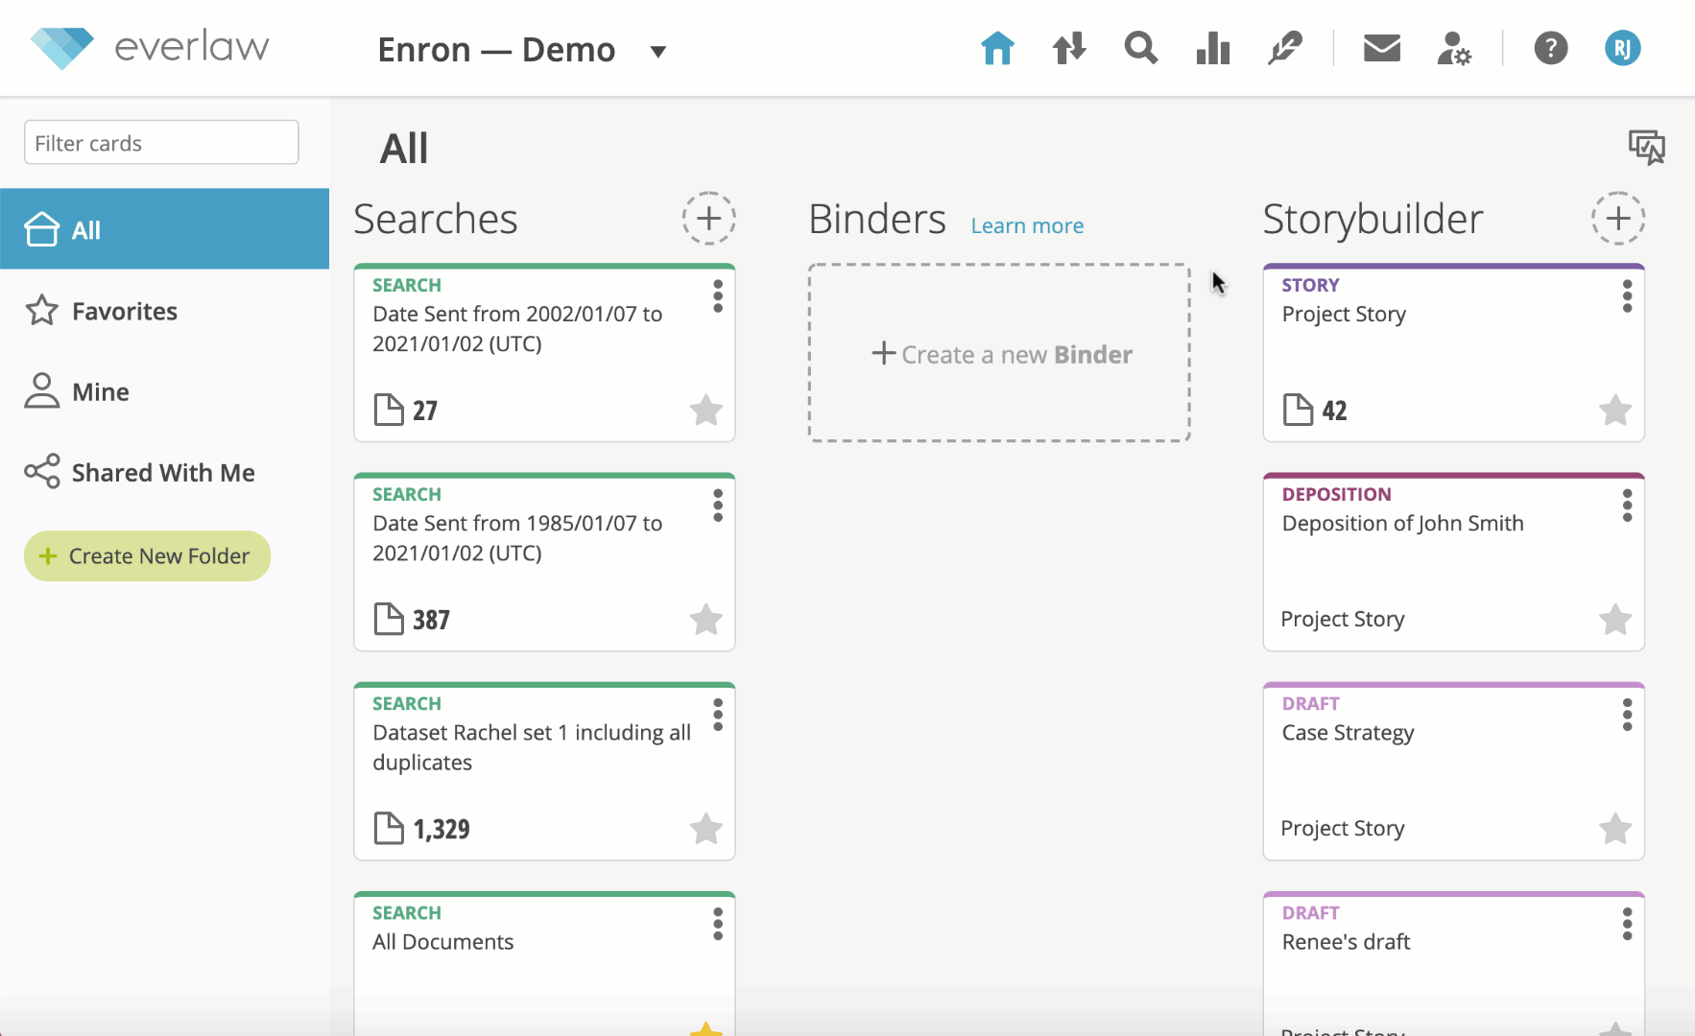Select Shared With Me in sidebar

(164, 472)
